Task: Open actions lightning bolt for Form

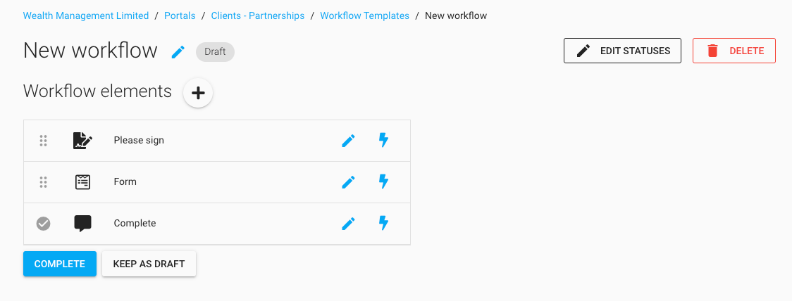Action: (x=383, y=182)
